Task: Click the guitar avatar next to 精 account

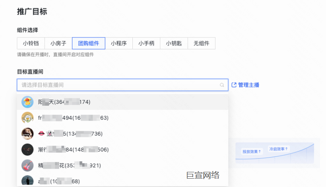Action: coord(27,166)
